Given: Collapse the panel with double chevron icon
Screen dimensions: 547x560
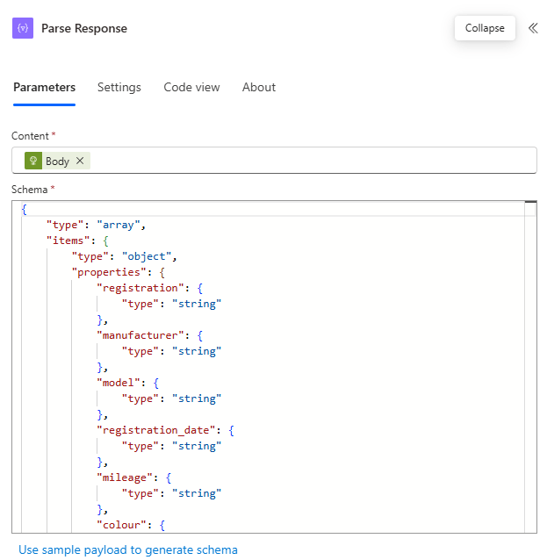Looking at the screenshot, I should point(532,28).
